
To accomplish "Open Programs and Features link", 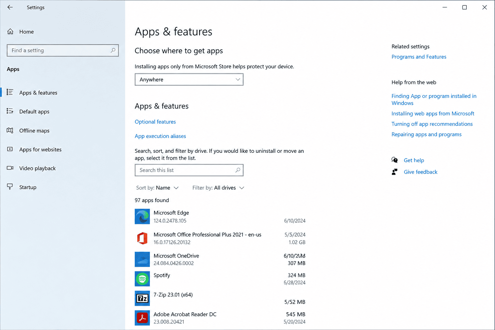I will pos(419,57).
